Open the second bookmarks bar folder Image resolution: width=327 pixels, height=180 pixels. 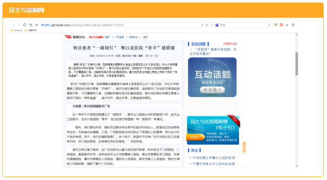tap(30, 30)
